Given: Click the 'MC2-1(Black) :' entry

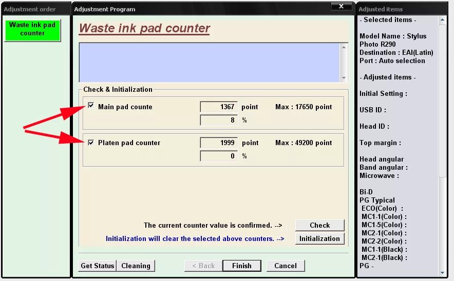Looking at the screenshot, I should pos(384,257).
